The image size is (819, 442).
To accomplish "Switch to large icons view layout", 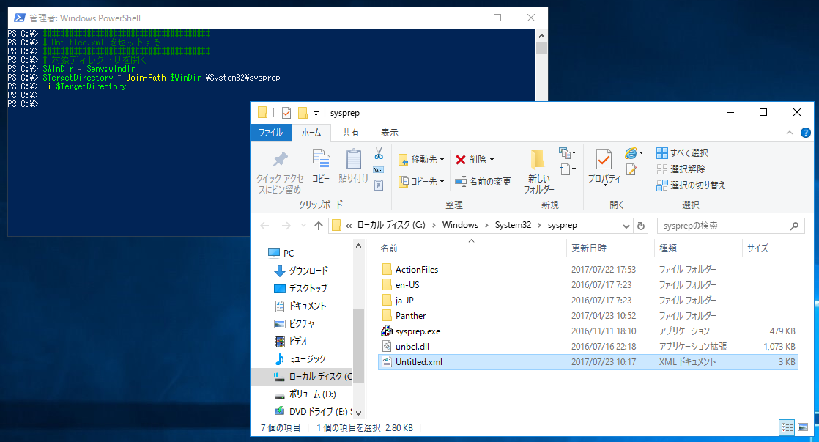I will pyautogui.click(x=803, y=427).
